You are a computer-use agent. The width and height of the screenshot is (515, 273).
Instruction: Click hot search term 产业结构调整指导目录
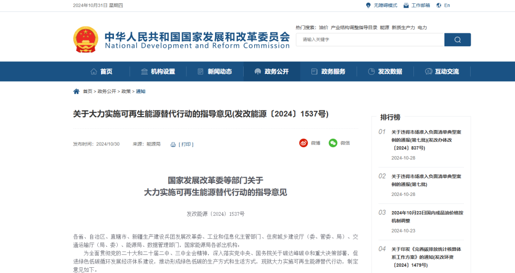[x=354, y=28]
